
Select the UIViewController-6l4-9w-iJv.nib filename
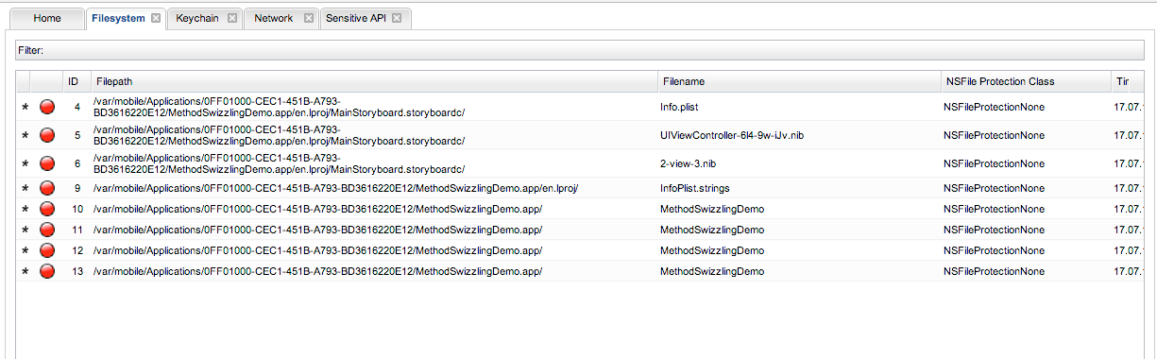point(732,135)
